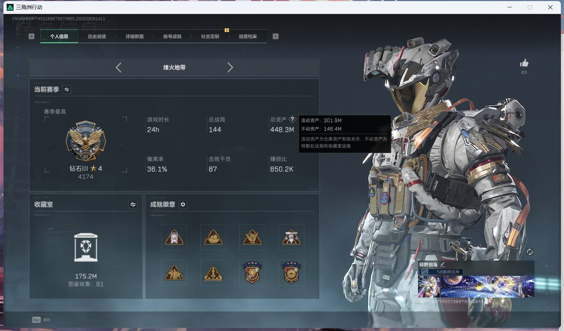Close the 三角洲行动 window

coord(550,7)
